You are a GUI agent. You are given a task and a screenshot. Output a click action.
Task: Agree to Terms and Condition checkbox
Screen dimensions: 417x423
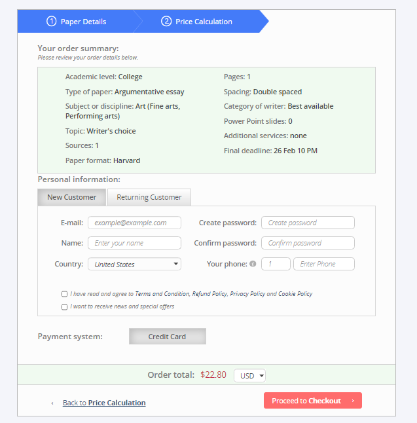[x=64, y=294]
